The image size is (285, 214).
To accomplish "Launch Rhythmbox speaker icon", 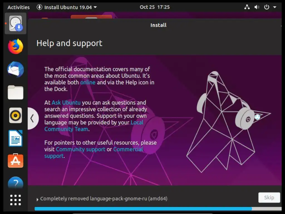I will point(16,115).
